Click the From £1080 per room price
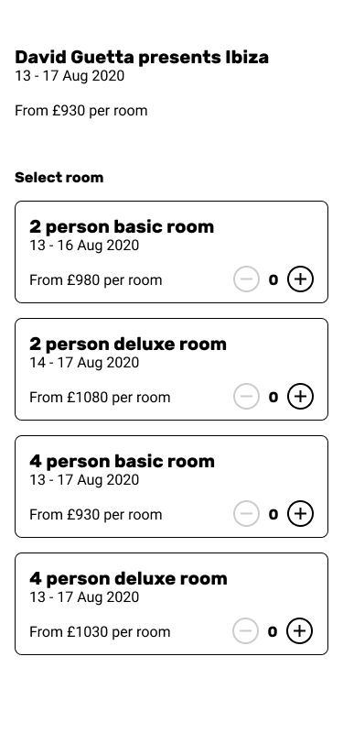 tap(100, 397)
